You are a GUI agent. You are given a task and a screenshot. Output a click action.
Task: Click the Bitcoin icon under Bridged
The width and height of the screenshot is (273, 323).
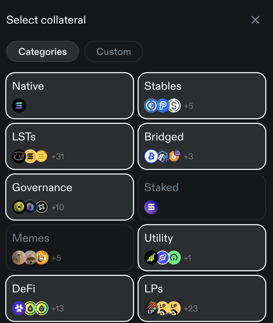click(x=151, y=156)
